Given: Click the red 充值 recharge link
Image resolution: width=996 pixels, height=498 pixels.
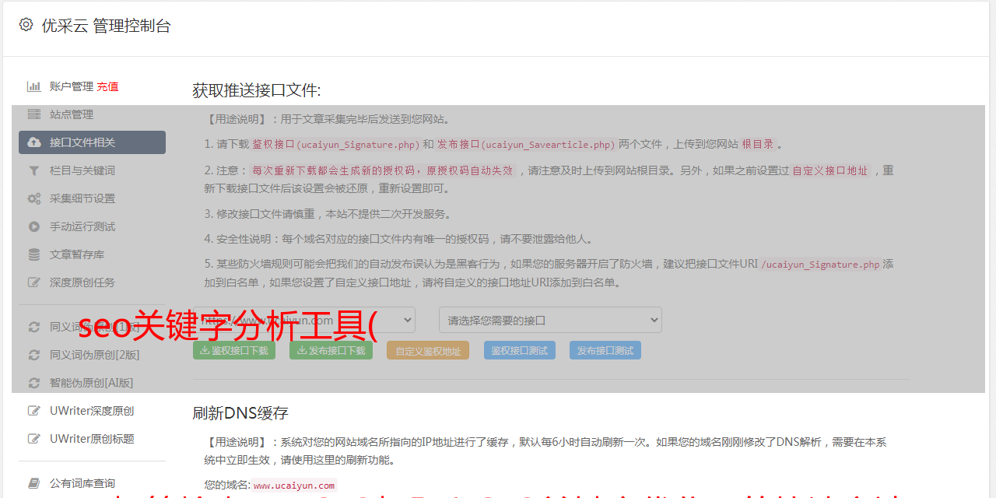Looking at the screenshot, I should (x=107, y=86).
